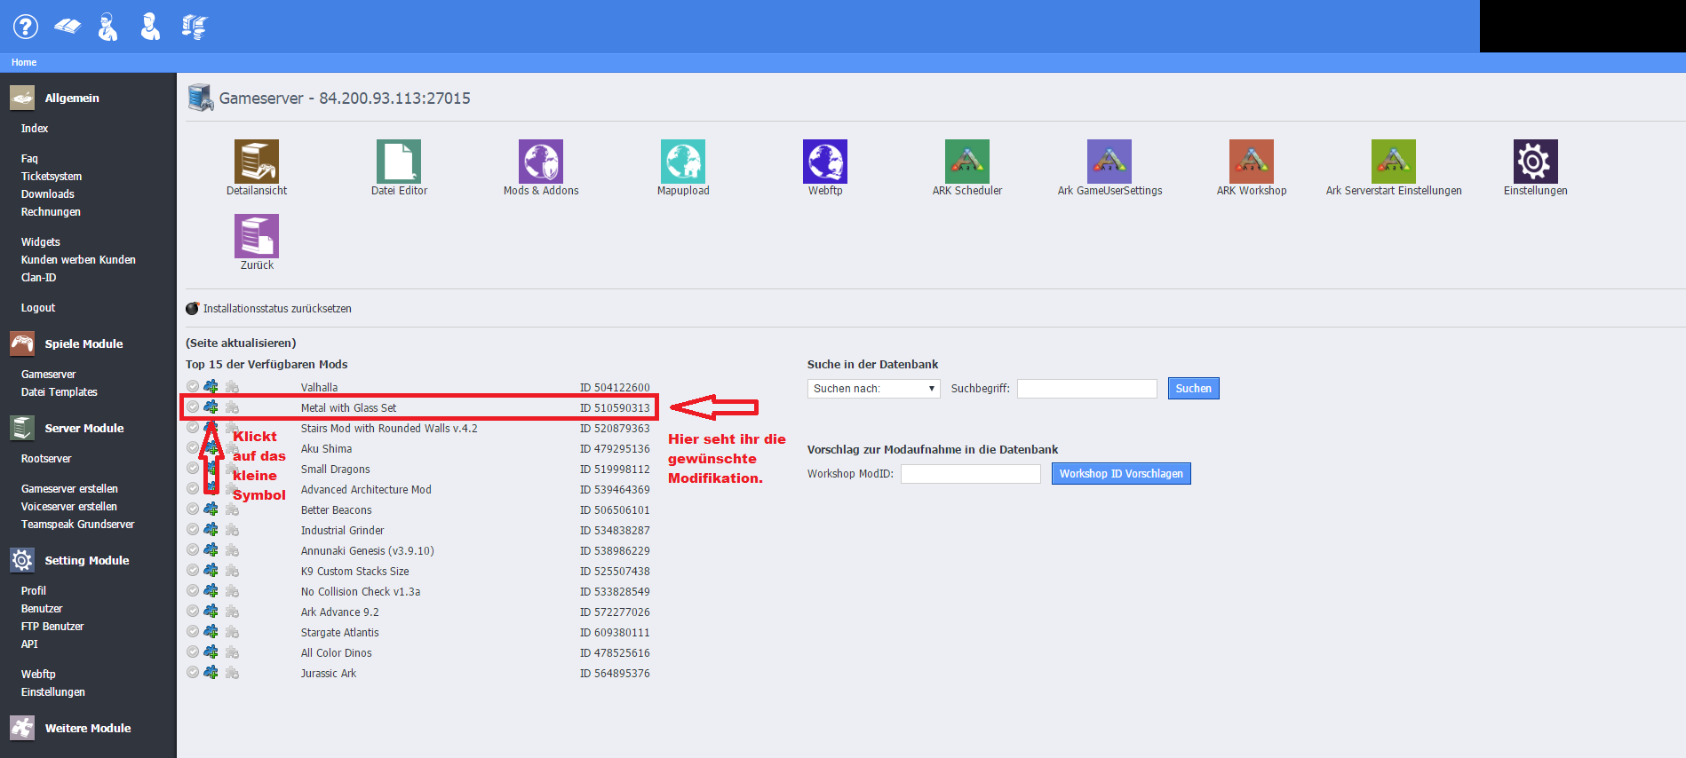Screen dimensions: 1686x758
Task: Click the add-mod puzzle icon for Valhalla
Action: [x=211, y=387]
